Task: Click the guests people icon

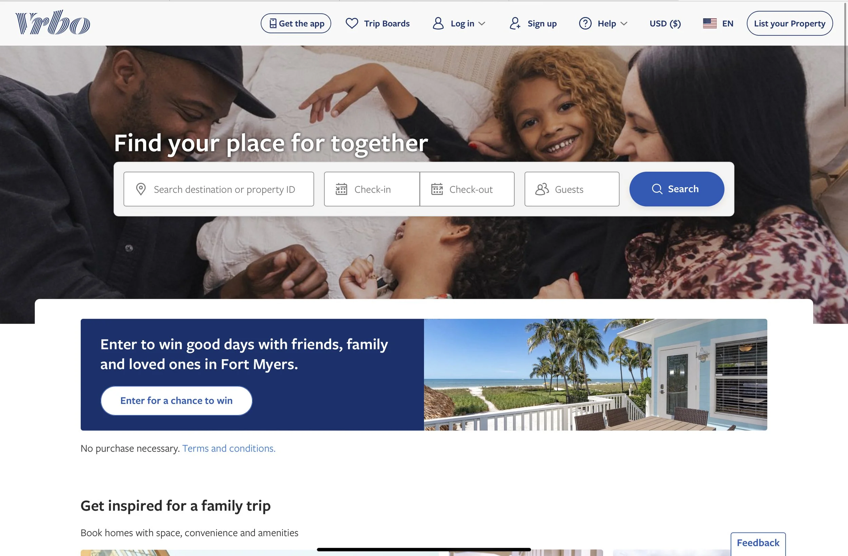Action: [542, 189]
